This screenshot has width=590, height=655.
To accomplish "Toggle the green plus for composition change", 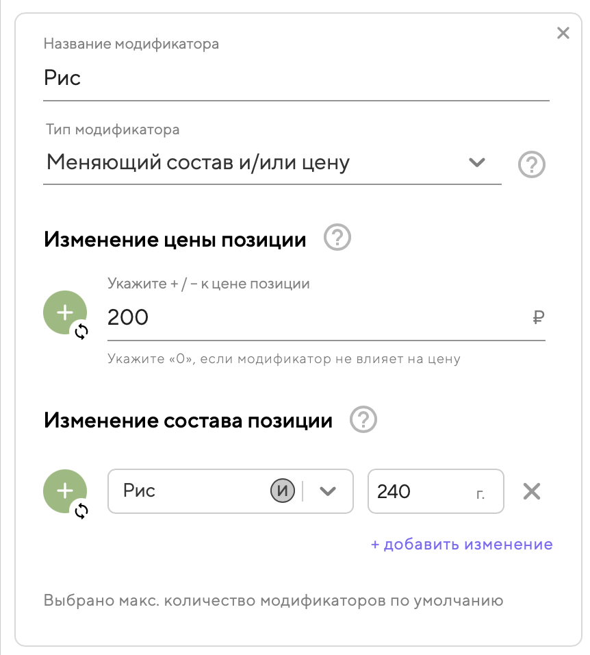I will point(64,491).
